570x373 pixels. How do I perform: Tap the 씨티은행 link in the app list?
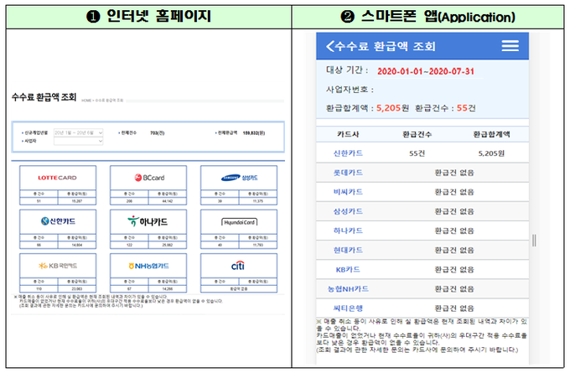(x=348, y=308)
